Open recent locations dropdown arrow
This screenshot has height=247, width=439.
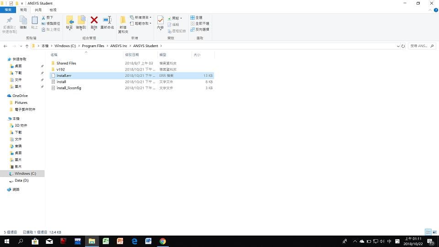[21, 46]
